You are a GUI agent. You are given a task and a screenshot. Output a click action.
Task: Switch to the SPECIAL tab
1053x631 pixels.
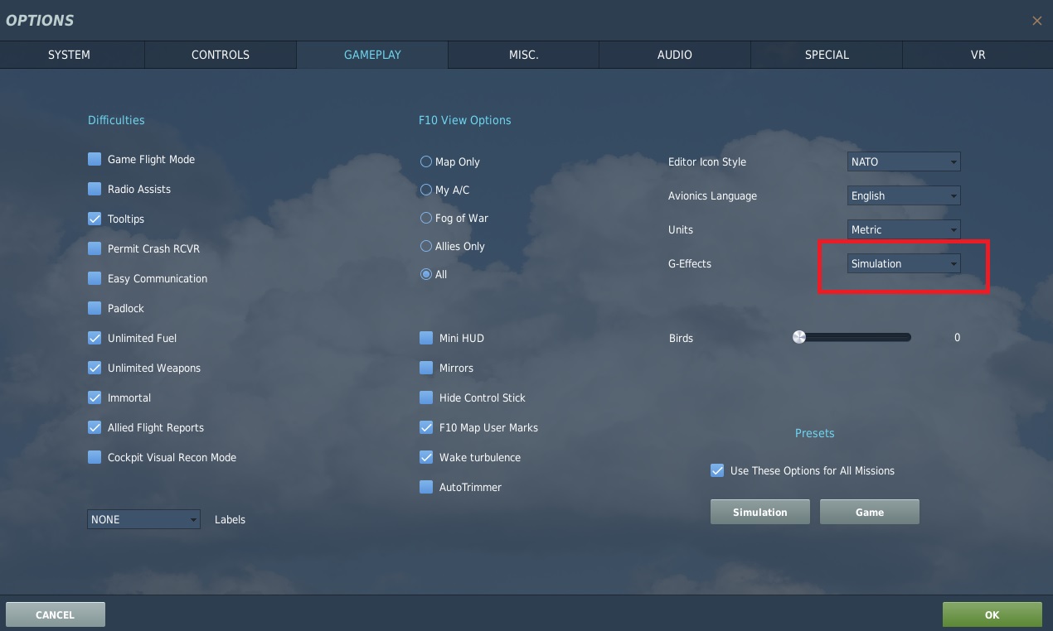827,55
